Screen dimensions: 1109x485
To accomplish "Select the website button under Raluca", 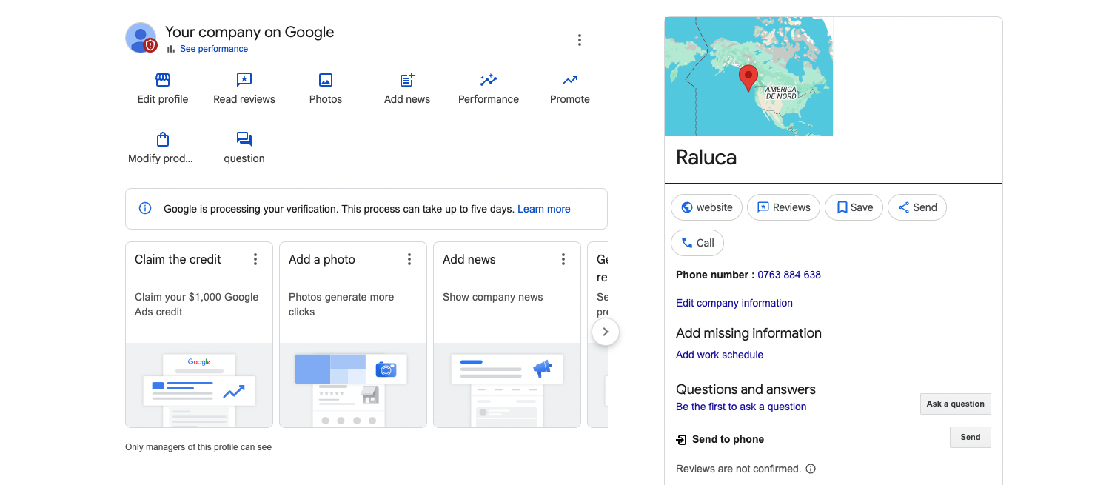I will pos(706,207).
